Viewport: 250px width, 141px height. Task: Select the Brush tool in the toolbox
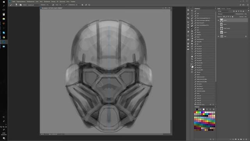[x=192, y=29]
